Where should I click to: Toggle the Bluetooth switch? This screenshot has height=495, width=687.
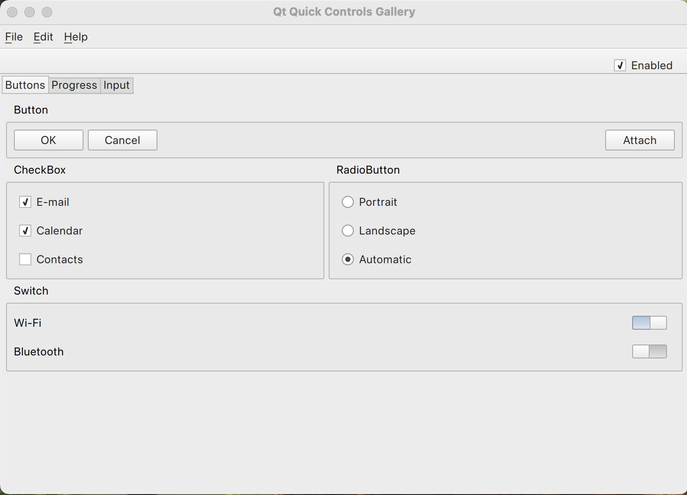649,351
